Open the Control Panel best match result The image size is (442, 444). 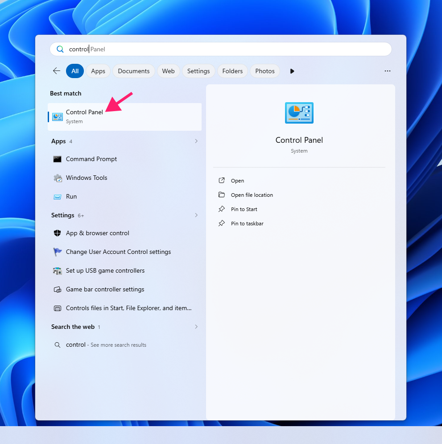tap(124, 116)
